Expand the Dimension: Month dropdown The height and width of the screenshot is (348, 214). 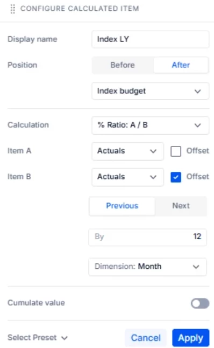(x=147, y=267)
